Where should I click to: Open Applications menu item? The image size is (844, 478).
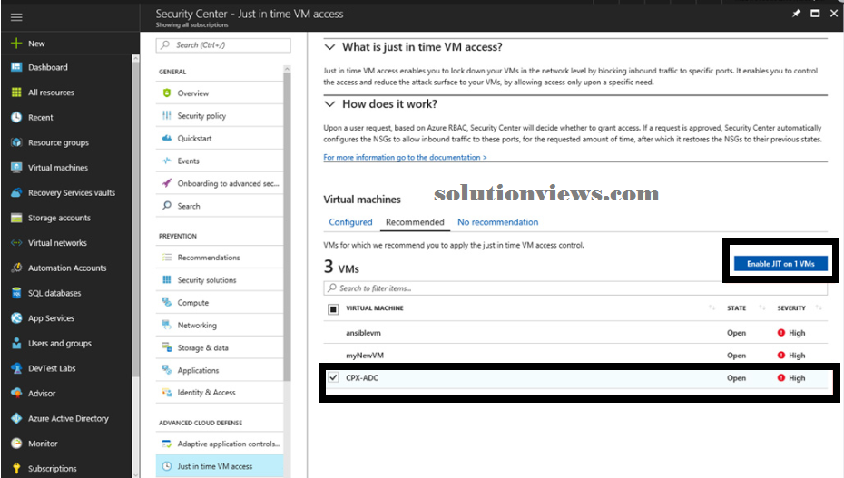(220, 370)
